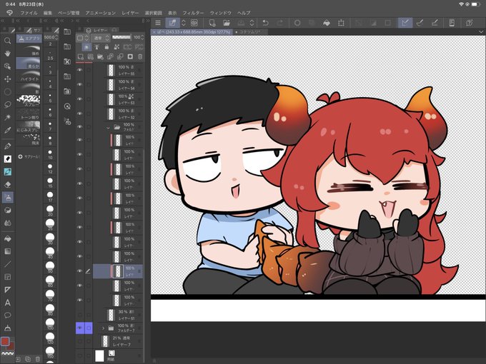Image resolution: width=486 pixels, height=364 pixels.
Task: Select the ハイライト airbrush sub tool
Action: [x=28, y=76]
